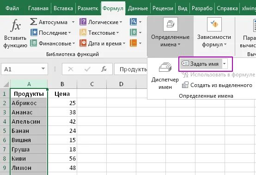Open the Файл tab
256x175 pixels.
pos(12,8)
